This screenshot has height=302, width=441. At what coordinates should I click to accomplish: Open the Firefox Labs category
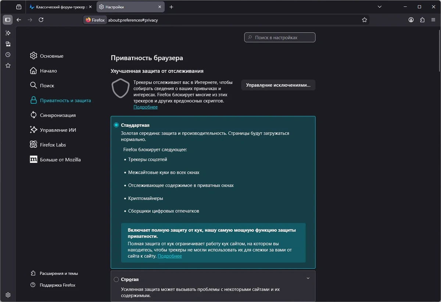coord(48,145)
